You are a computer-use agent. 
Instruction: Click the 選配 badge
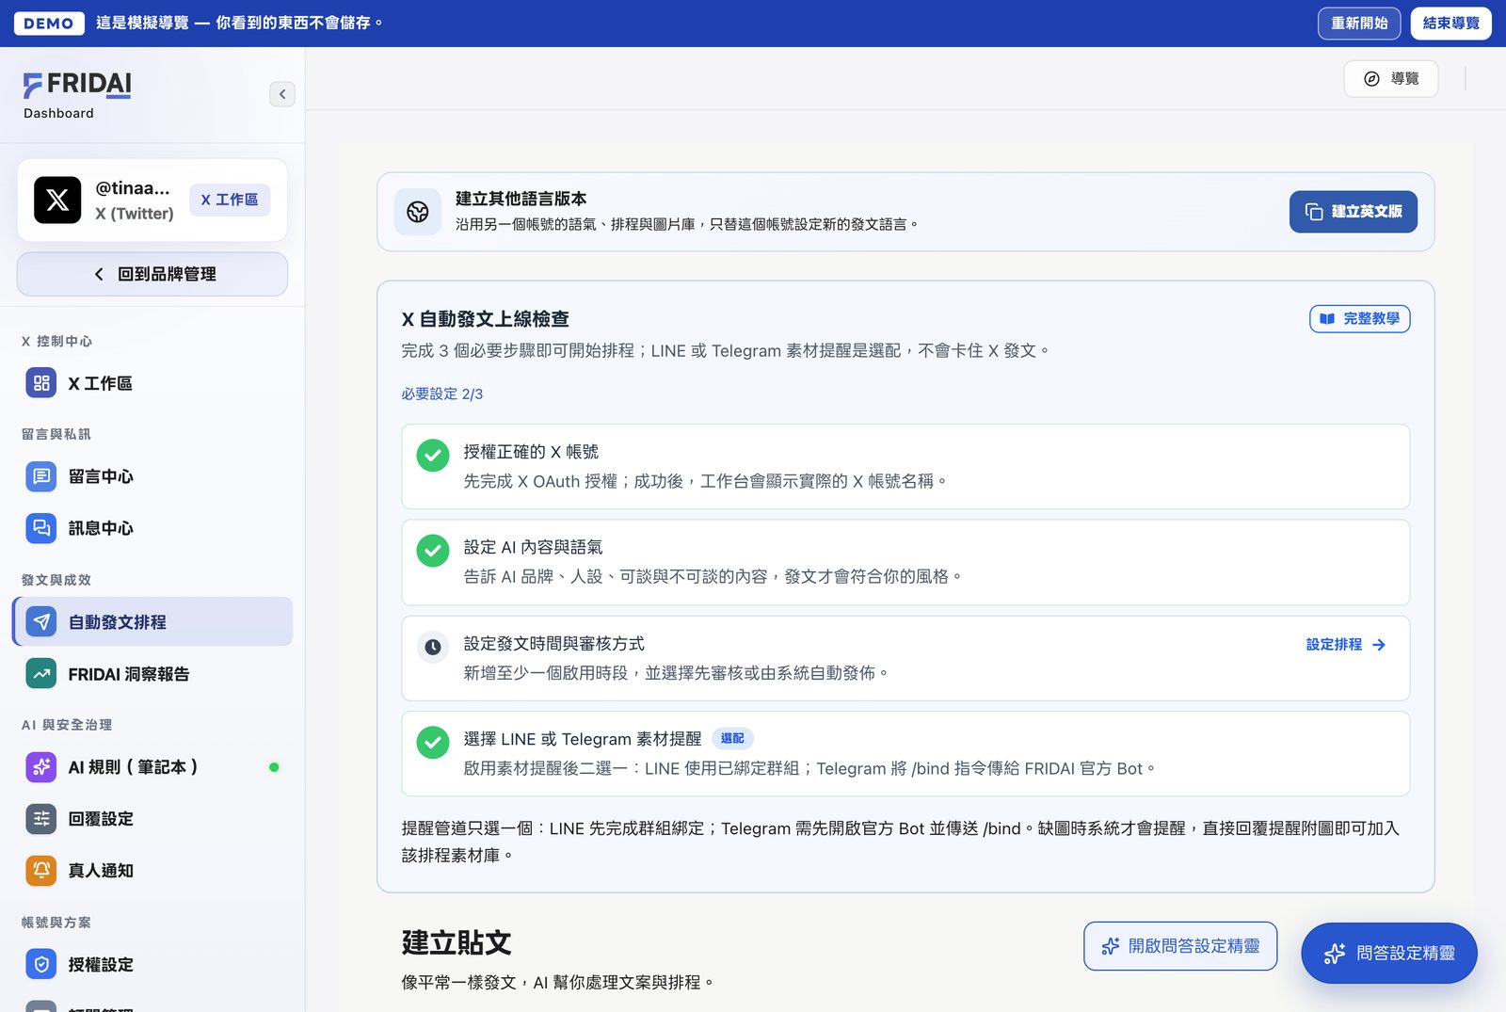click(732, 739)
